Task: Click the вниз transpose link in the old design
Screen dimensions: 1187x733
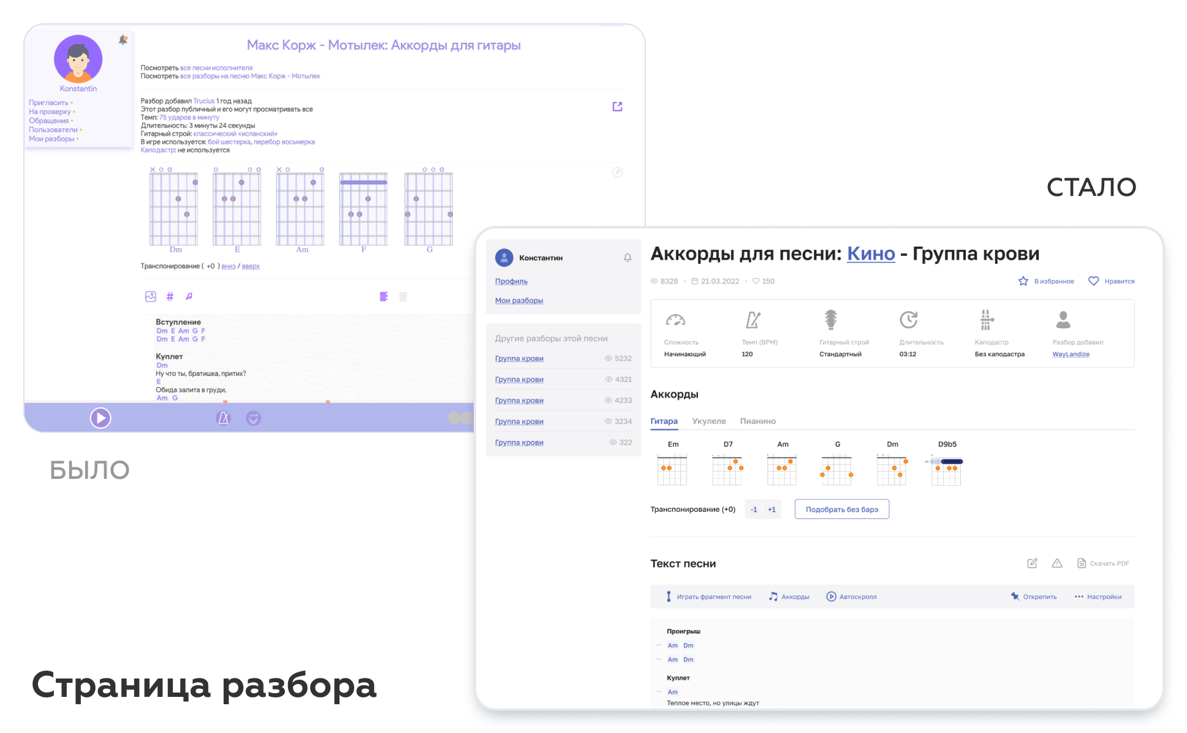Action: (x=229, y=266)
